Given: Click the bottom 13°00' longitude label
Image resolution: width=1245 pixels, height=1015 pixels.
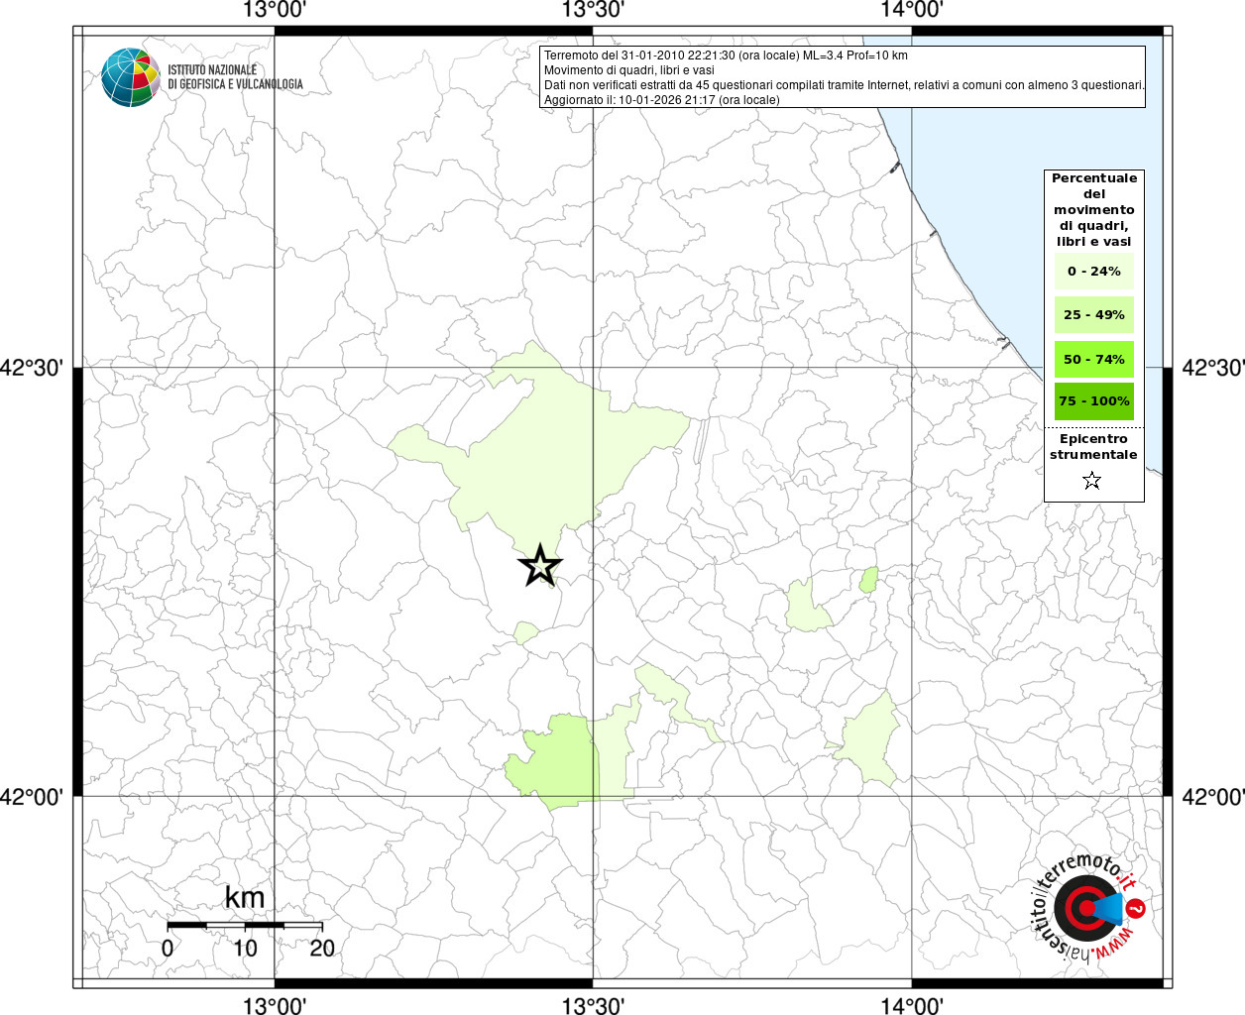Looking at the screenshot, I should [x=275, y=1006].
